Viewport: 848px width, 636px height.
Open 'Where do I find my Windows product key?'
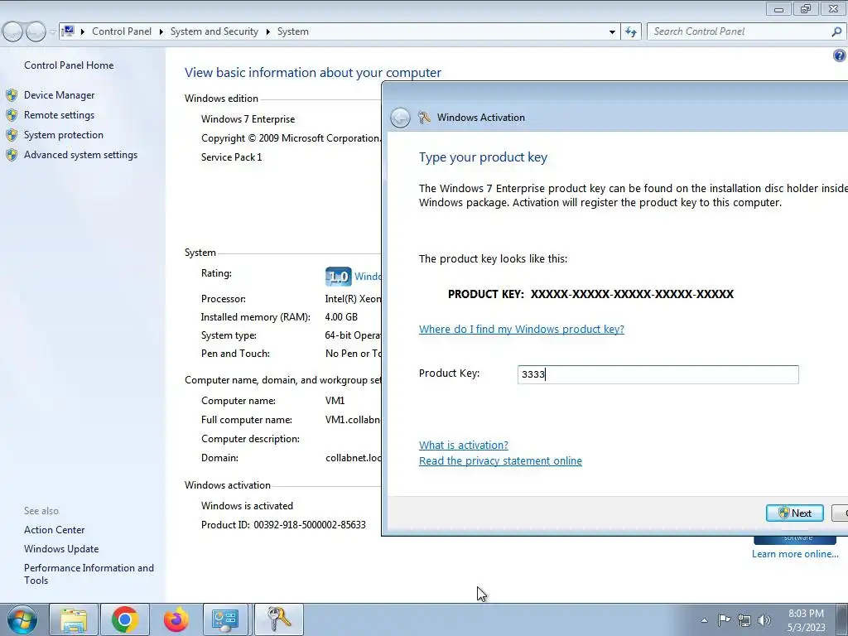(522, 329)
